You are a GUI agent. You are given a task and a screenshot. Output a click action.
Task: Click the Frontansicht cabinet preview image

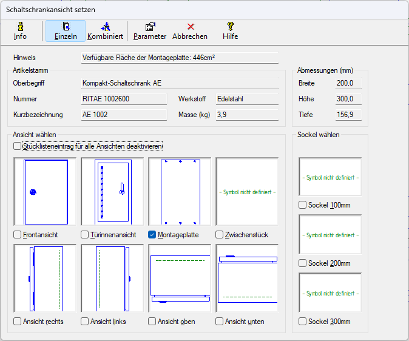(45, 192)
